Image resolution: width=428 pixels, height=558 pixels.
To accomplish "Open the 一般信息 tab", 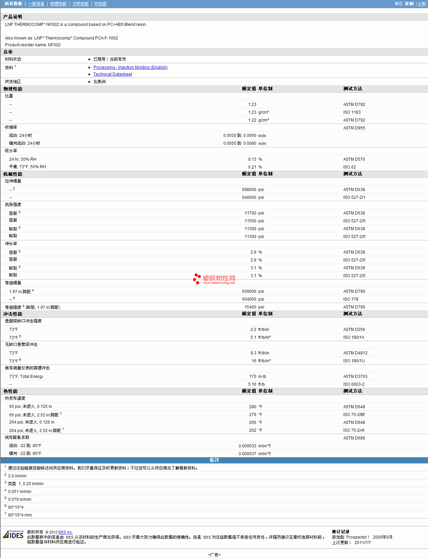I will pyautogui.click(x=36, y=4).
